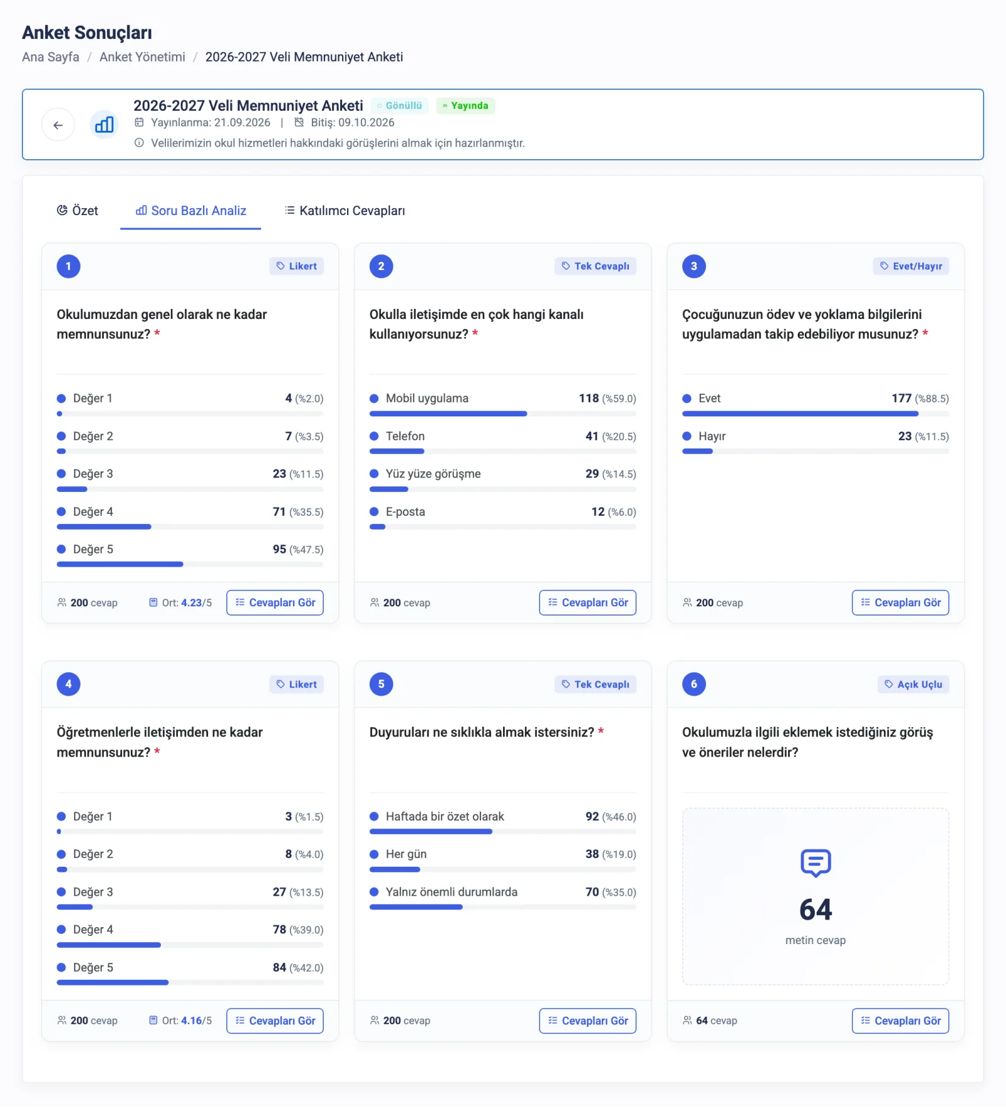This screenshot has height=1112, width=1006.
Task: Click the bar chart survey icon
Action: point(104,125)
